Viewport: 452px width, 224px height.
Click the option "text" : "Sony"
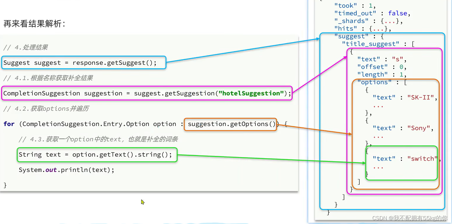(x=403, y=128)
